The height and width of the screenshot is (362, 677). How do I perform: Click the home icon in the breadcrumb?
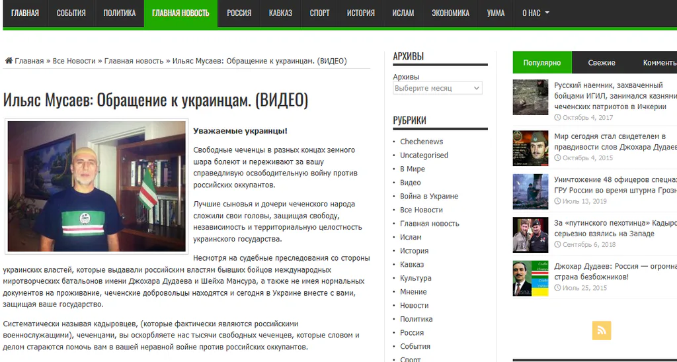coord(9,60)
